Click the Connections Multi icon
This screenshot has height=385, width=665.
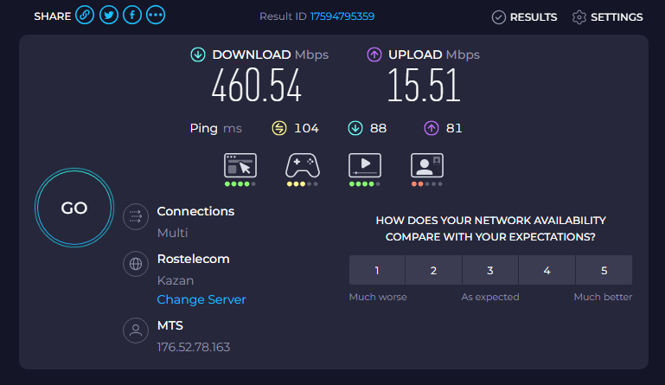click(134, 216)
